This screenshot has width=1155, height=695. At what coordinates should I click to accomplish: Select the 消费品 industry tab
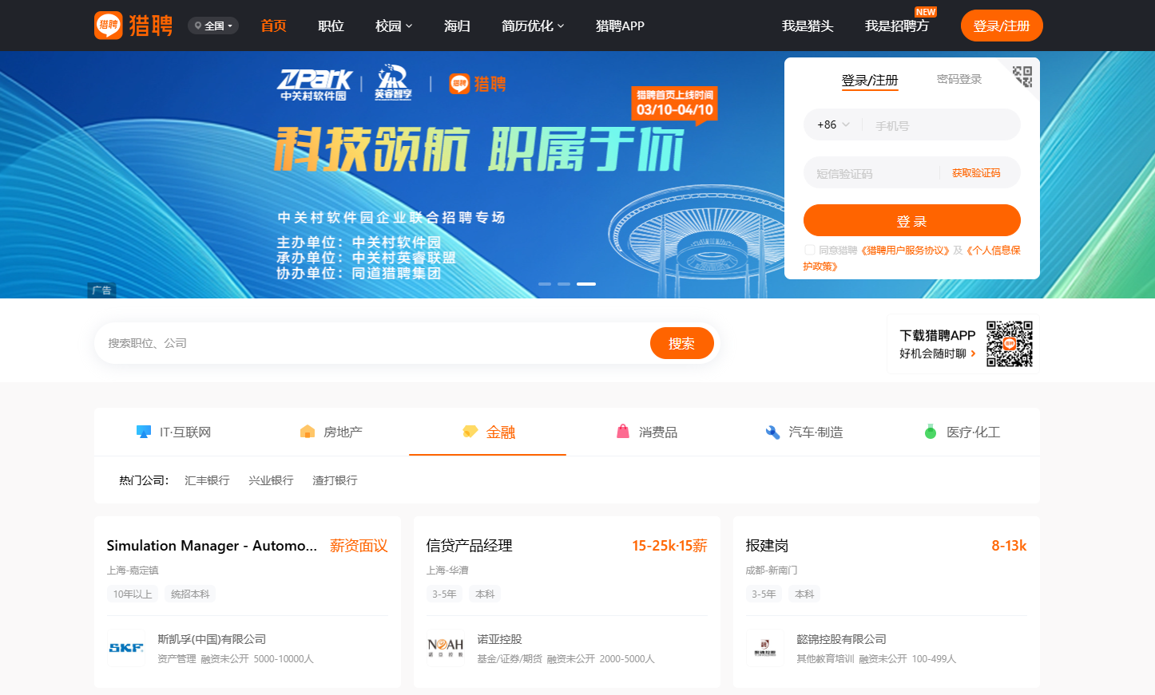coord(645,432)
